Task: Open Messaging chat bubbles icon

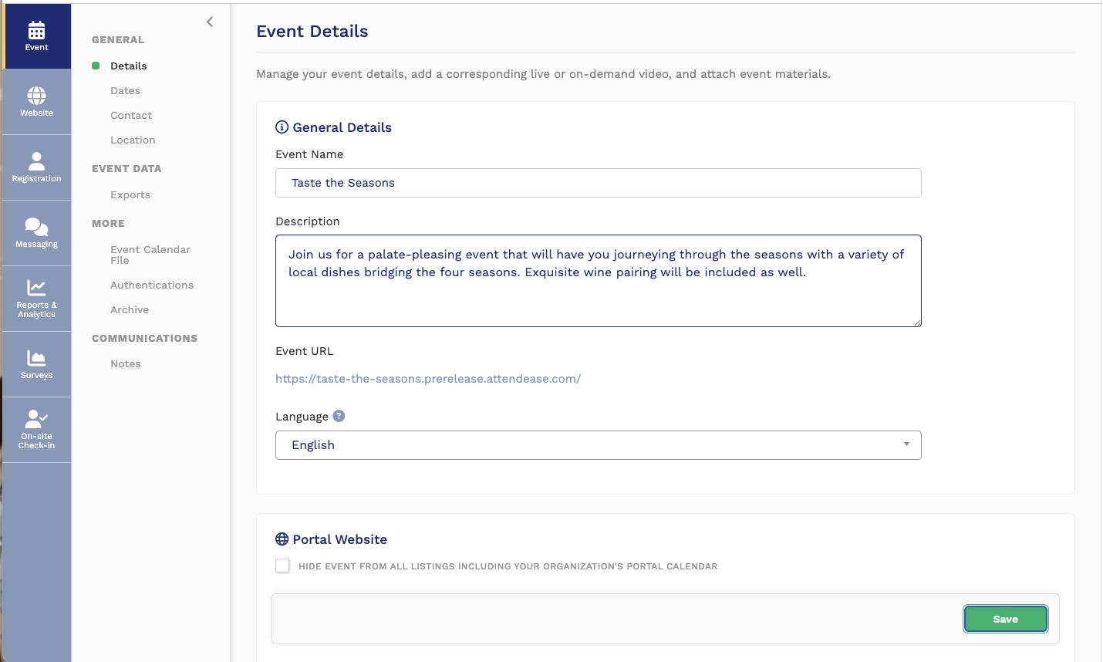Action: click(x=36, y=233)
